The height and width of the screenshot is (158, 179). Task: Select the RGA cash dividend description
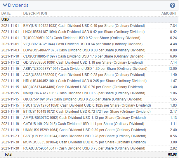[x=84, y=148]
